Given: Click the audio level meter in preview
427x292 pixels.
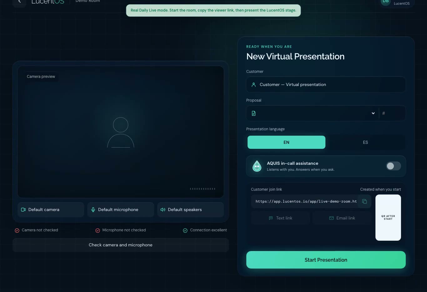Looking at the screenshot, I should 203,189.
